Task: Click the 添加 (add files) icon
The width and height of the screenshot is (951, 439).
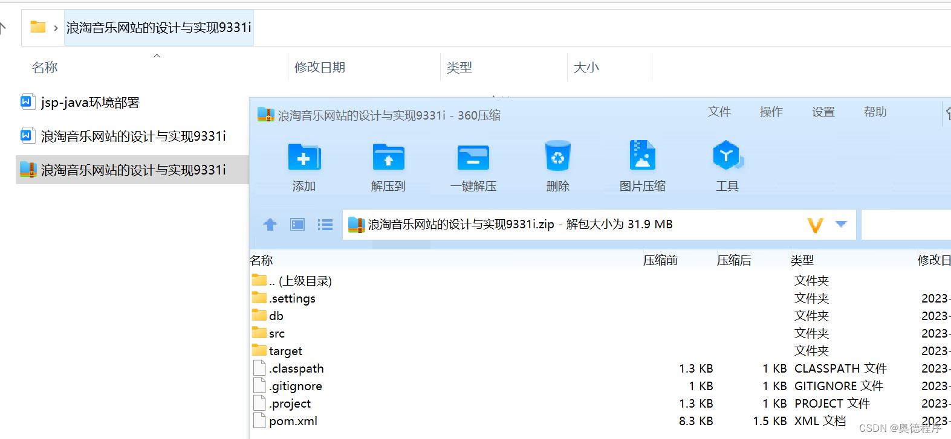Action: [304, 158]
